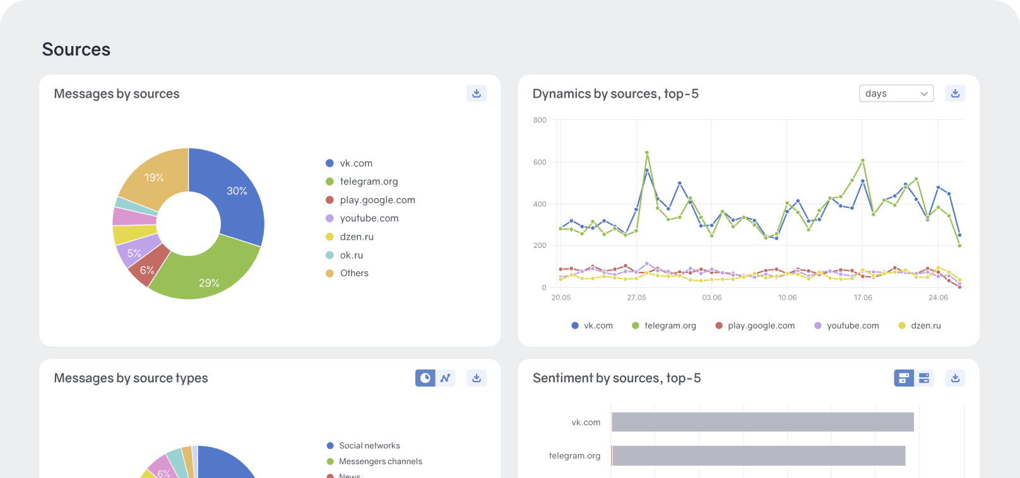Click the Messages by sources title

117,94
